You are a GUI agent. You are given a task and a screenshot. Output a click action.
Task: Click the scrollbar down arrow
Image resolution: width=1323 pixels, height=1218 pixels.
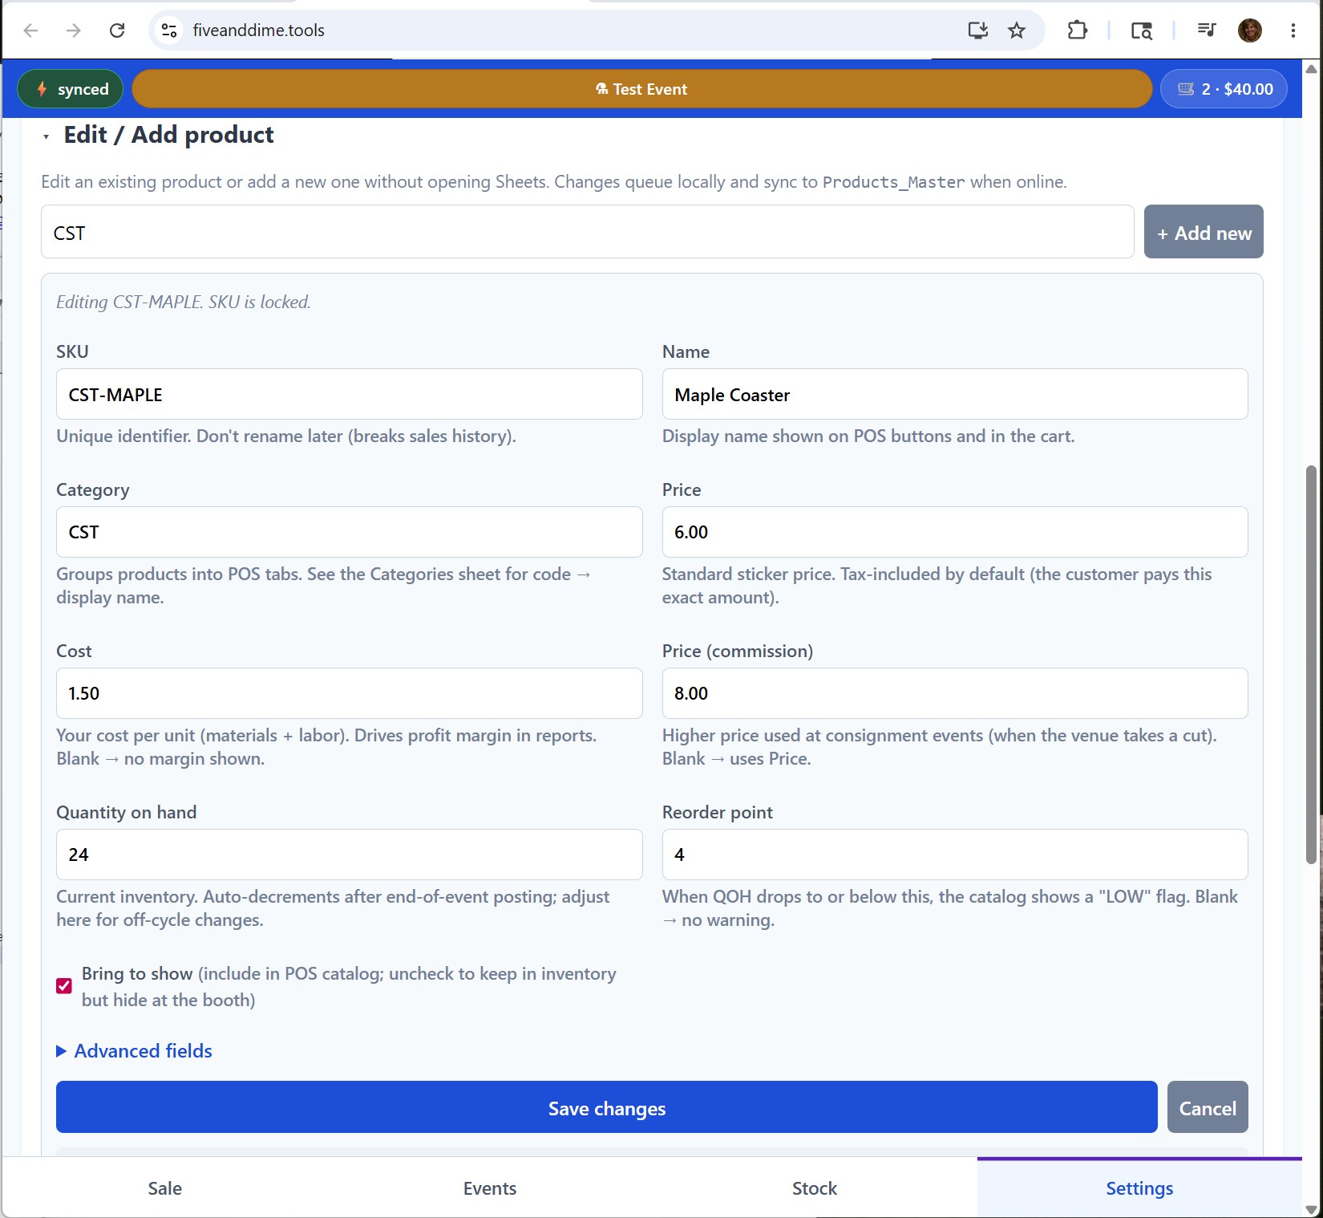(x=1312, y=1209)
